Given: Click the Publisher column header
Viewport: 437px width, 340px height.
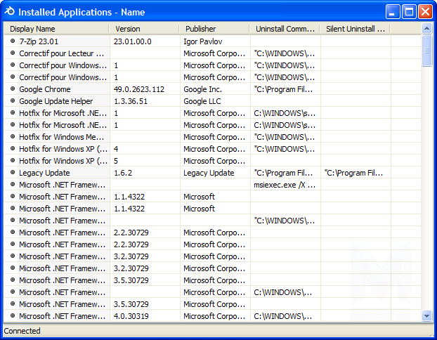Looking at the screenshot, I should pyautogui.click(x=214, y=29).
